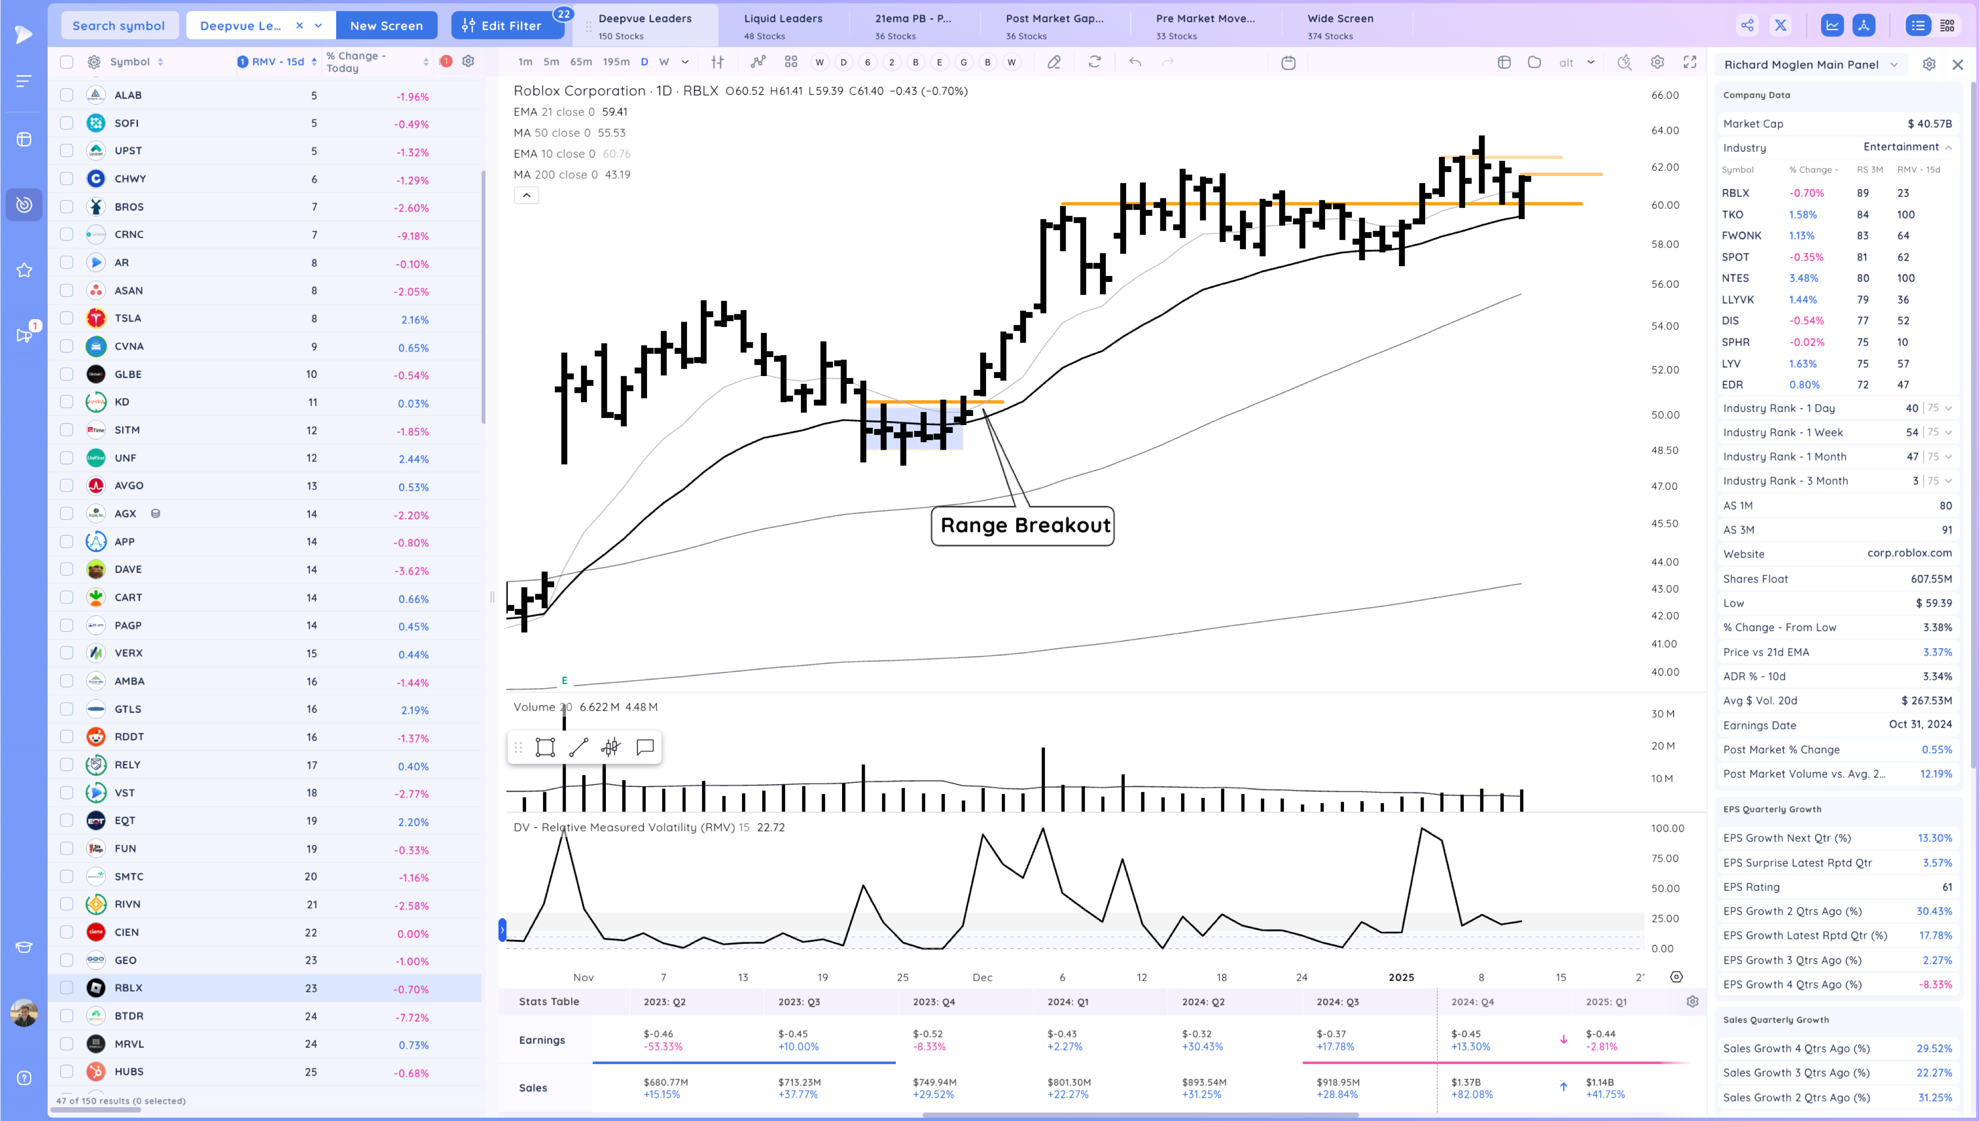Select the rectangle drawing tool
The width and height of the screenshot is (1980, 1121).
[x=545, y=747]
